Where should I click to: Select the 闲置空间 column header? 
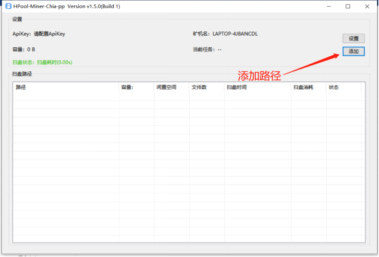pos(171,87)
